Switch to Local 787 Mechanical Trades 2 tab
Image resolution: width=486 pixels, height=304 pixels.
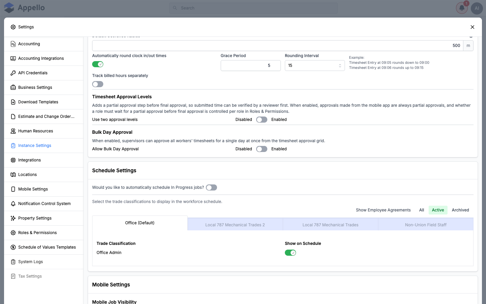click(x=235, y=225)
